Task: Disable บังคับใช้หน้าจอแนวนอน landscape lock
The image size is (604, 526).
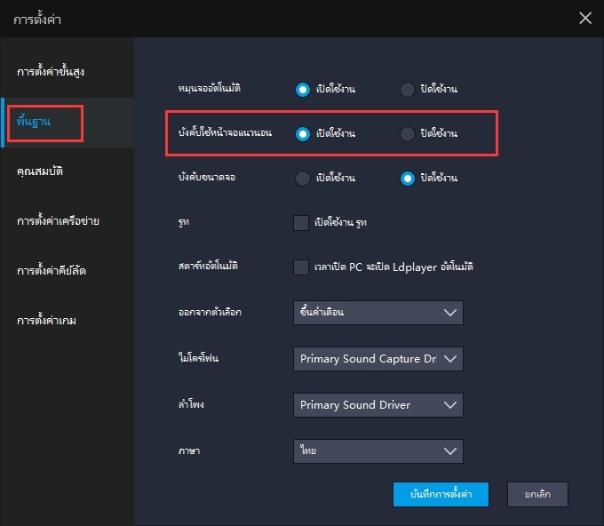Action: click(408, 133)
